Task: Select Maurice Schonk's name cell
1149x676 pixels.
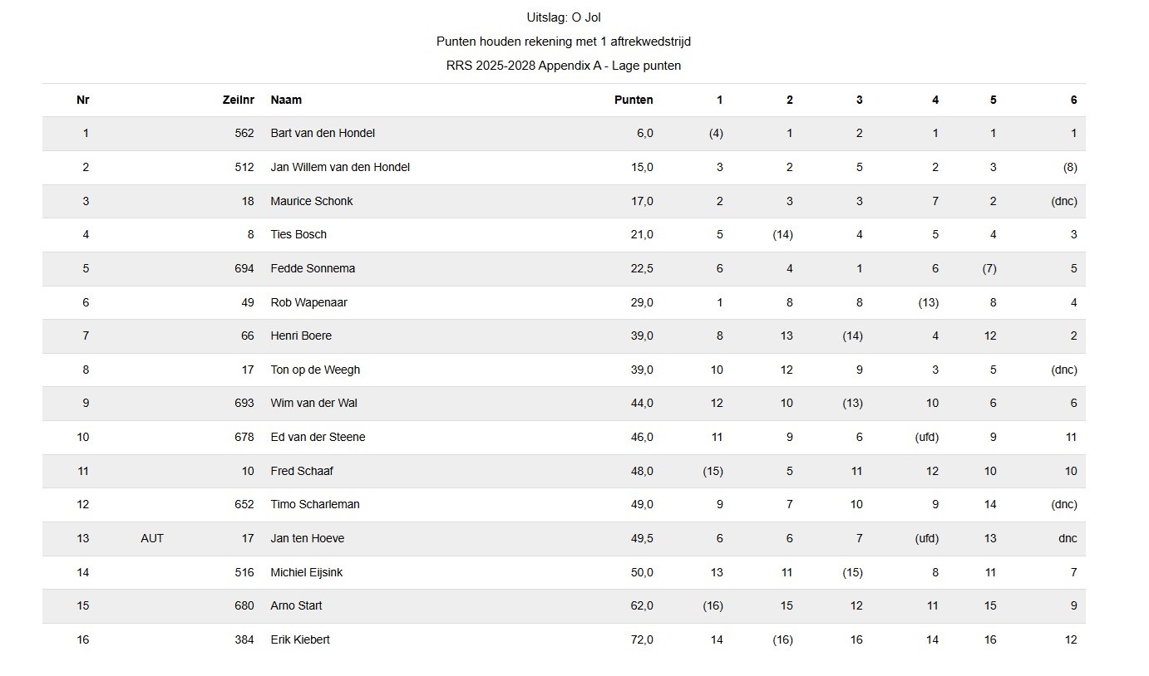Action: click(x=312, y=201)
